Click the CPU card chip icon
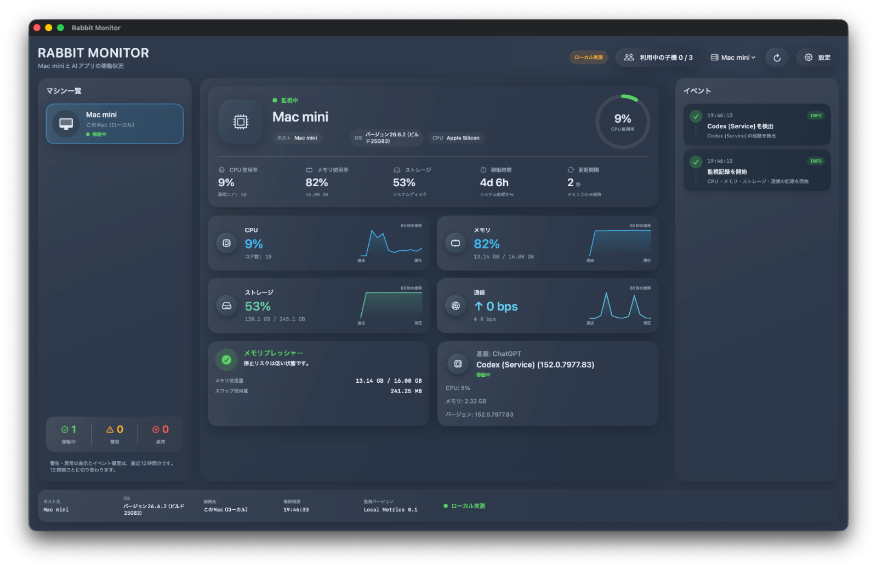 click(x=226, y=243)
